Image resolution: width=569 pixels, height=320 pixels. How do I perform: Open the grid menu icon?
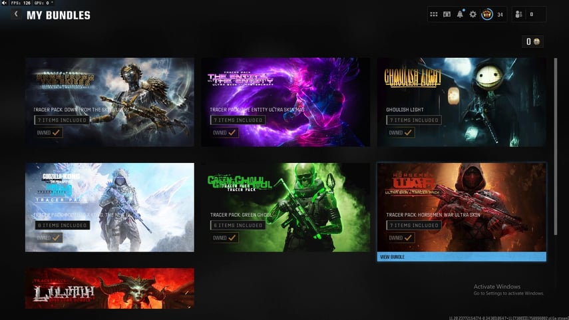[x=434, y=14]
